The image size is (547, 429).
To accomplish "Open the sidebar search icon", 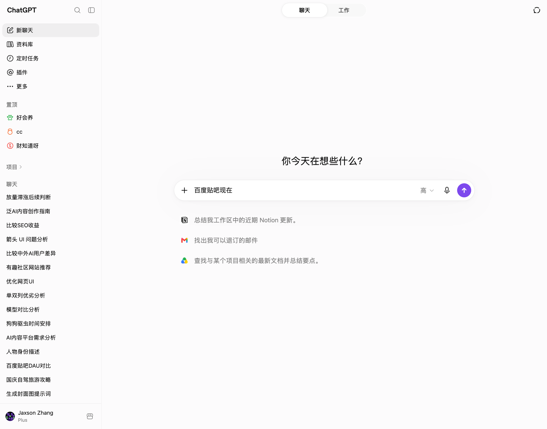I will (x=77, y=10).
